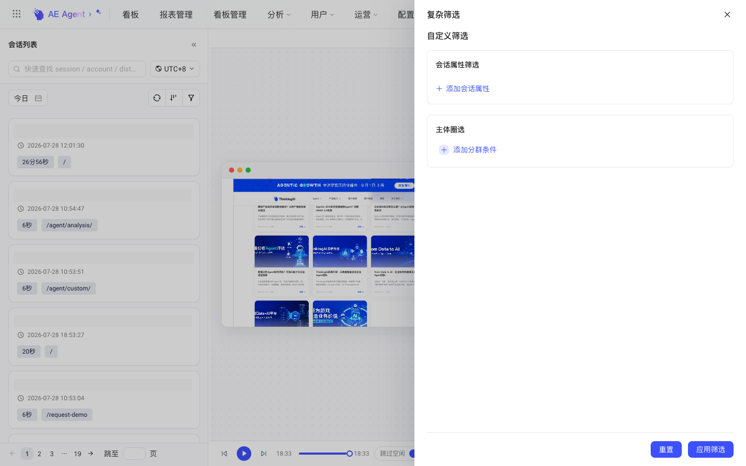The height and width of the screenshot is (466, 746).
Task: Close the 复杂筛选 drawer
Action: click(727, 14)
